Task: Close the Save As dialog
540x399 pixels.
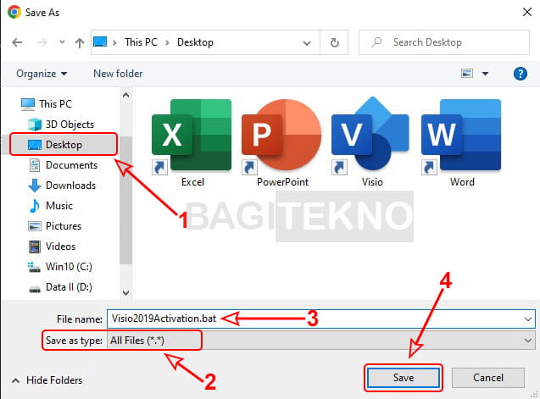Action: click(x=526, y=13)
